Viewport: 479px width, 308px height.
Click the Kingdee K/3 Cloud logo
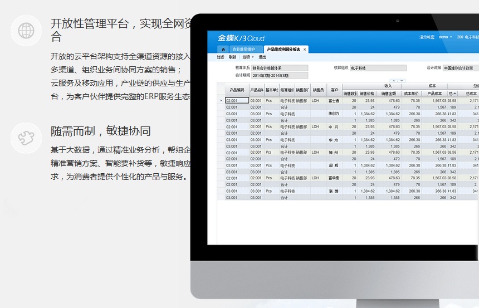tap(241, 38)
